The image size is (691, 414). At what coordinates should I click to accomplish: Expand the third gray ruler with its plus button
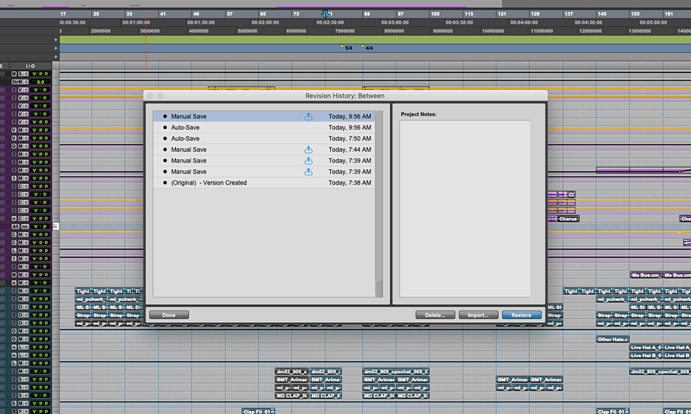56,57
